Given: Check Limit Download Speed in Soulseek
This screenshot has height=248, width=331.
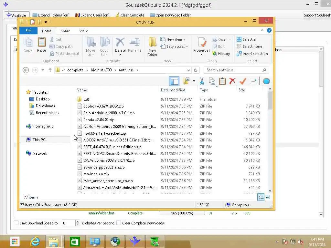Looking at the screenshot, I should tap(16, 223).
